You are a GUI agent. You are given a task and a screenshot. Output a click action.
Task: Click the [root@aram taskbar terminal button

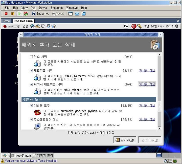point(21,155)
